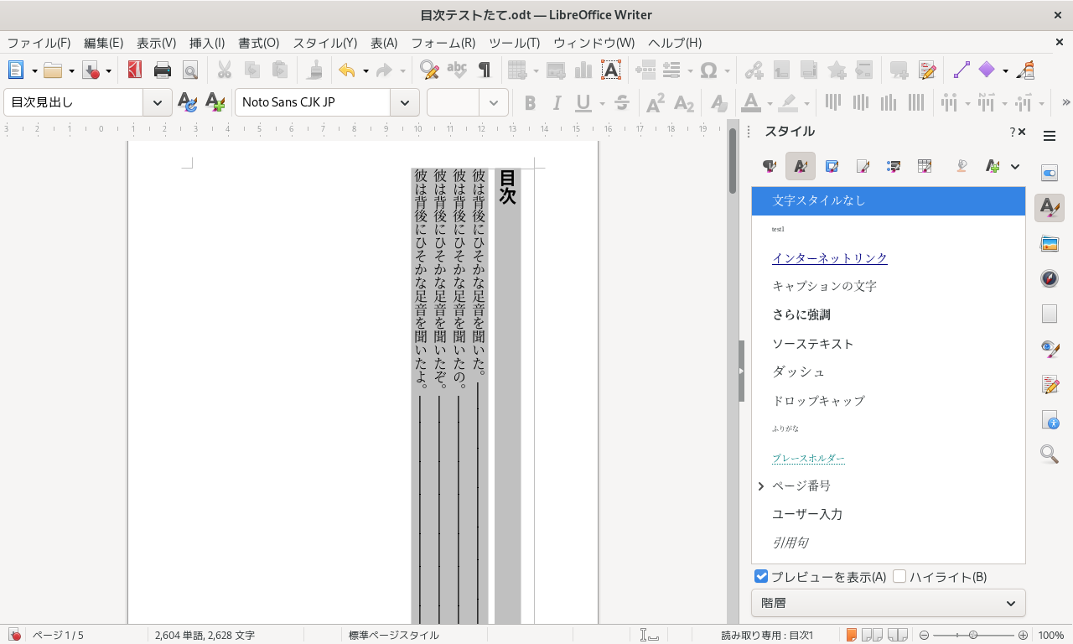The image size is (1073, 644).
Task: Expand the Noto Sans CJK JP font list
Action: (x=404, y=103)
